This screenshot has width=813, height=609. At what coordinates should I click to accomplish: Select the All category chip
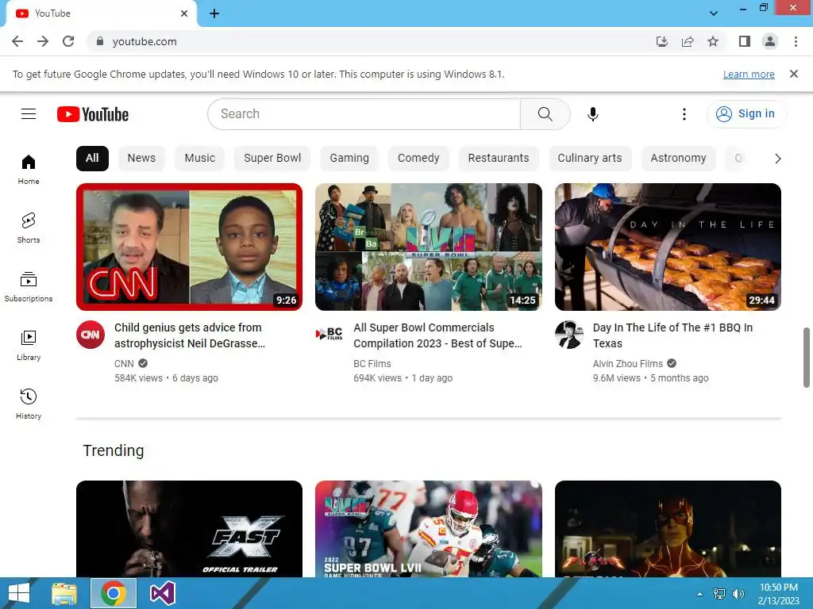point(92,158)
